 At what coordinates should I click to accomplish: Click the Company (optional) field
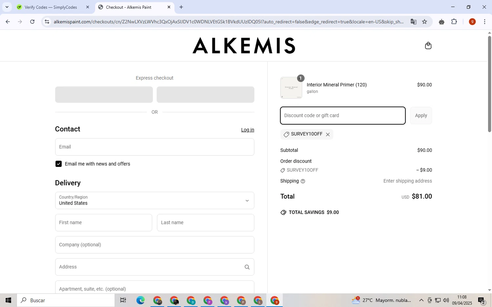pos(154,245)
